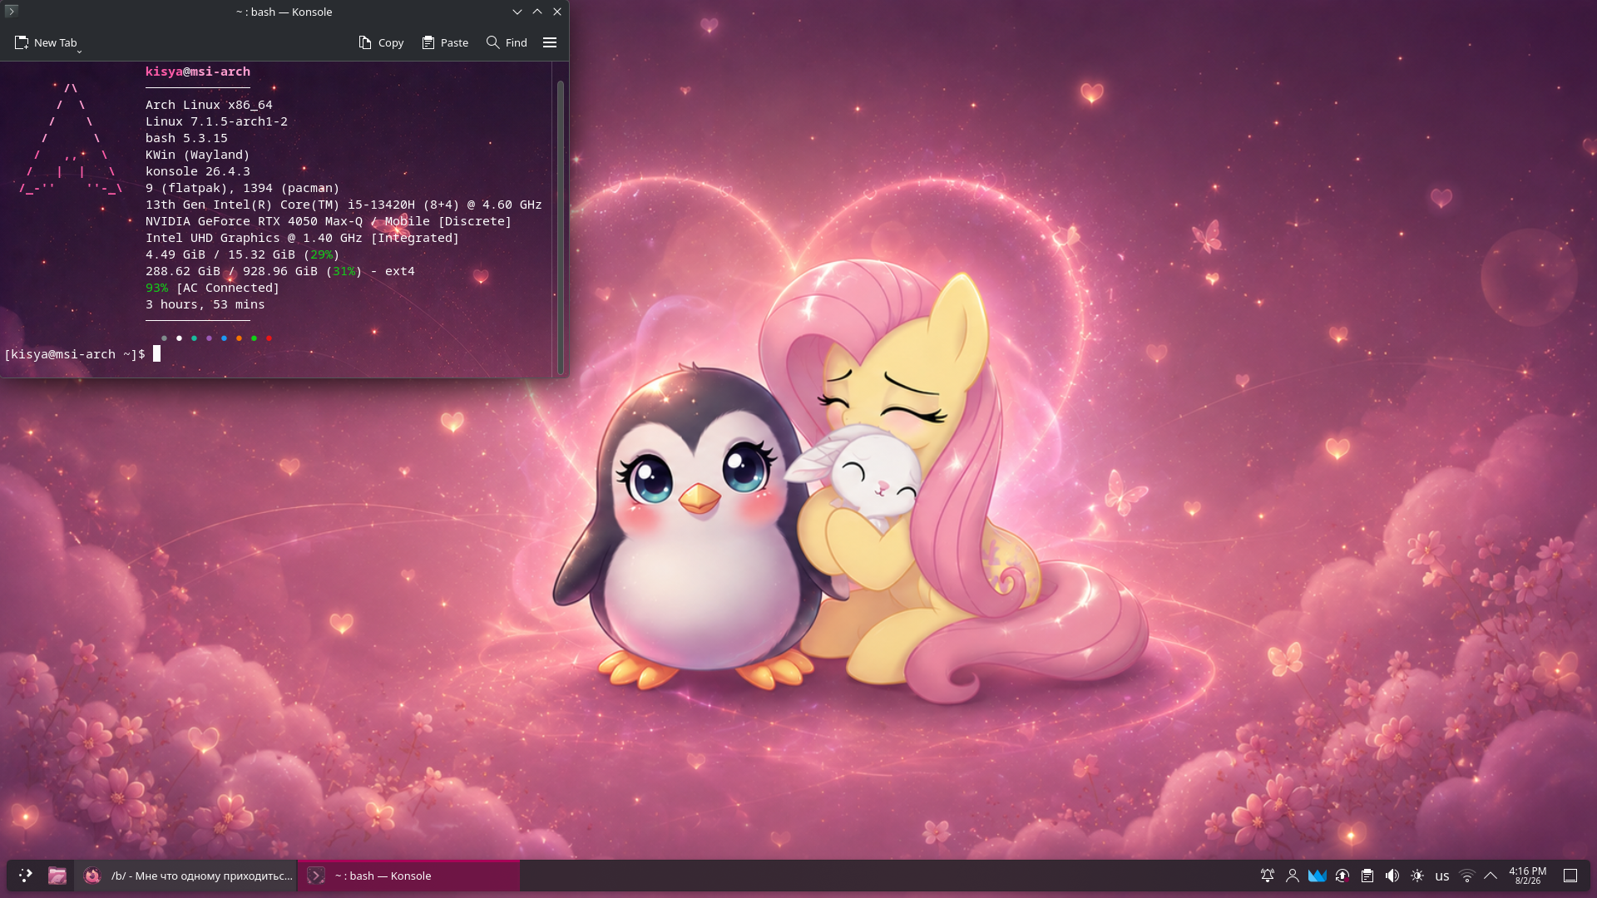Minimize the Konsole window

tap(517, 12)
